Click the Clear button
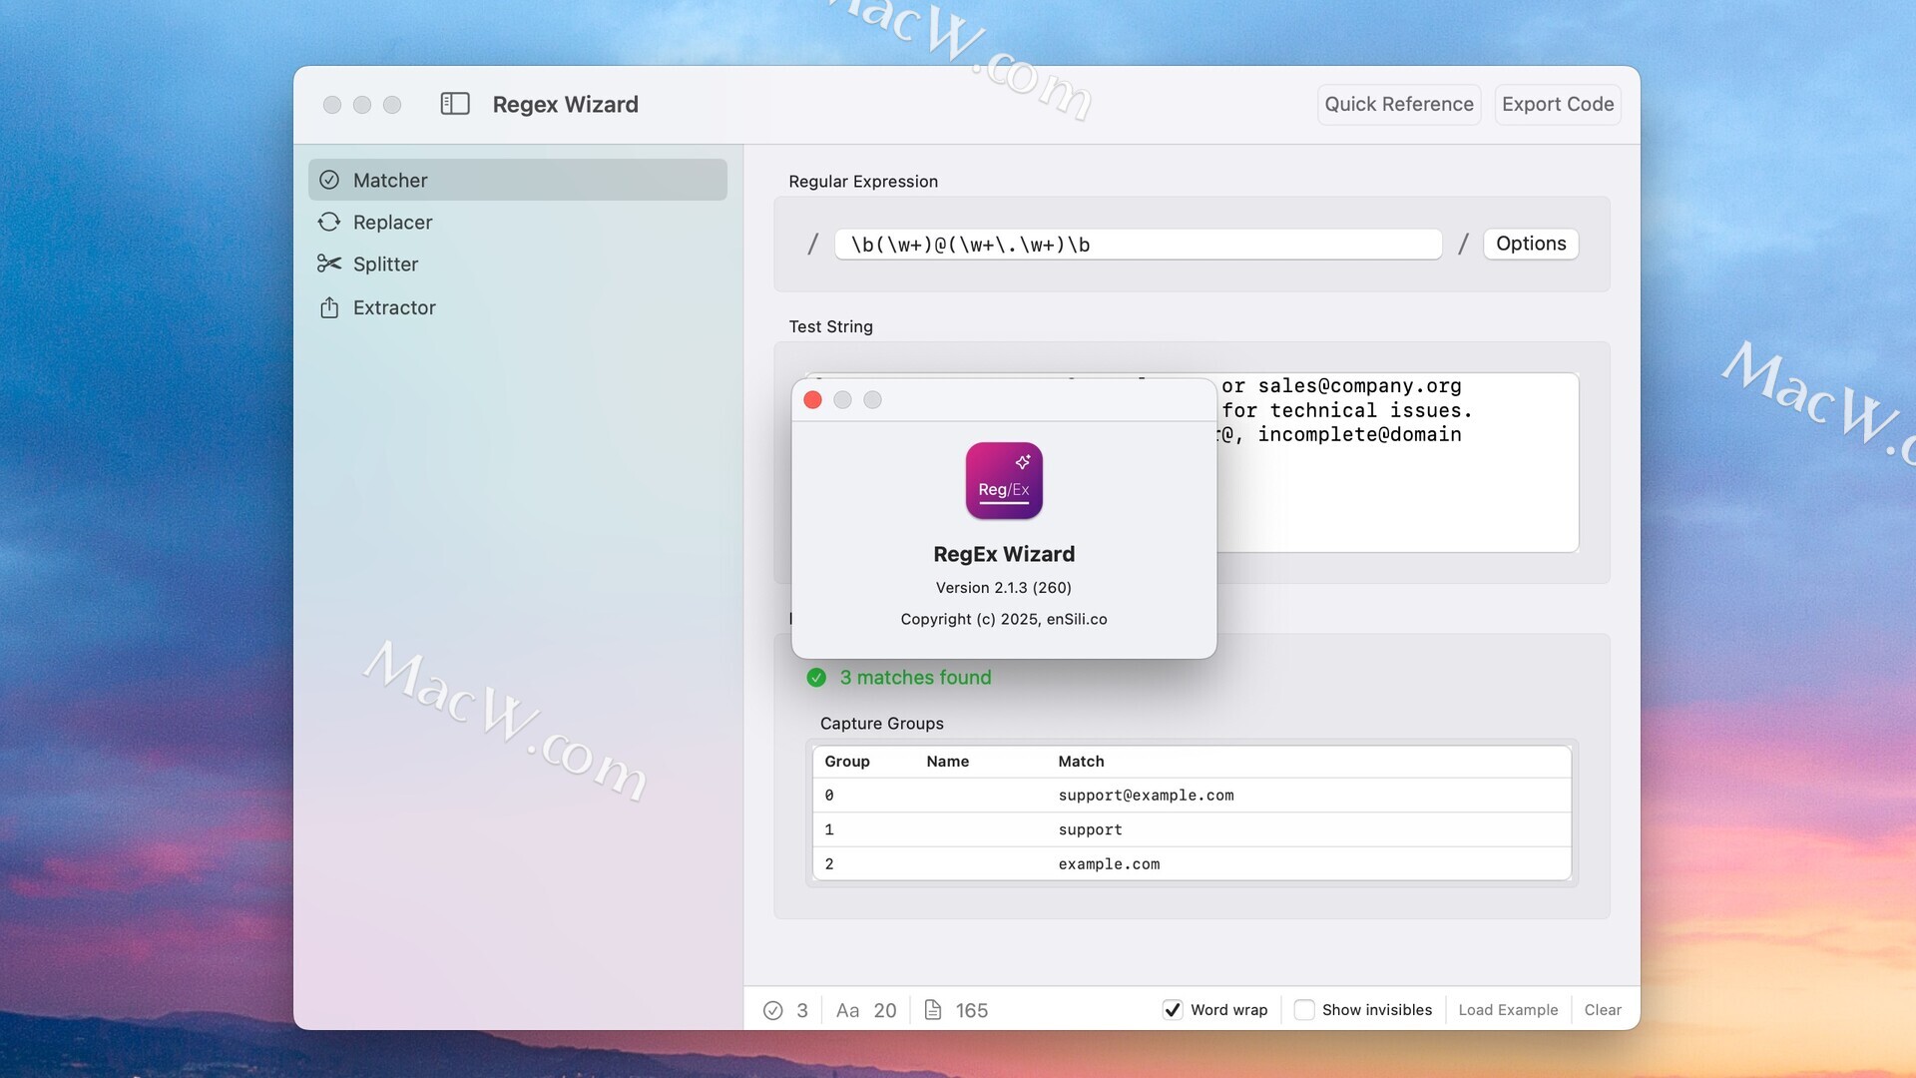 coord(1602,1010)
